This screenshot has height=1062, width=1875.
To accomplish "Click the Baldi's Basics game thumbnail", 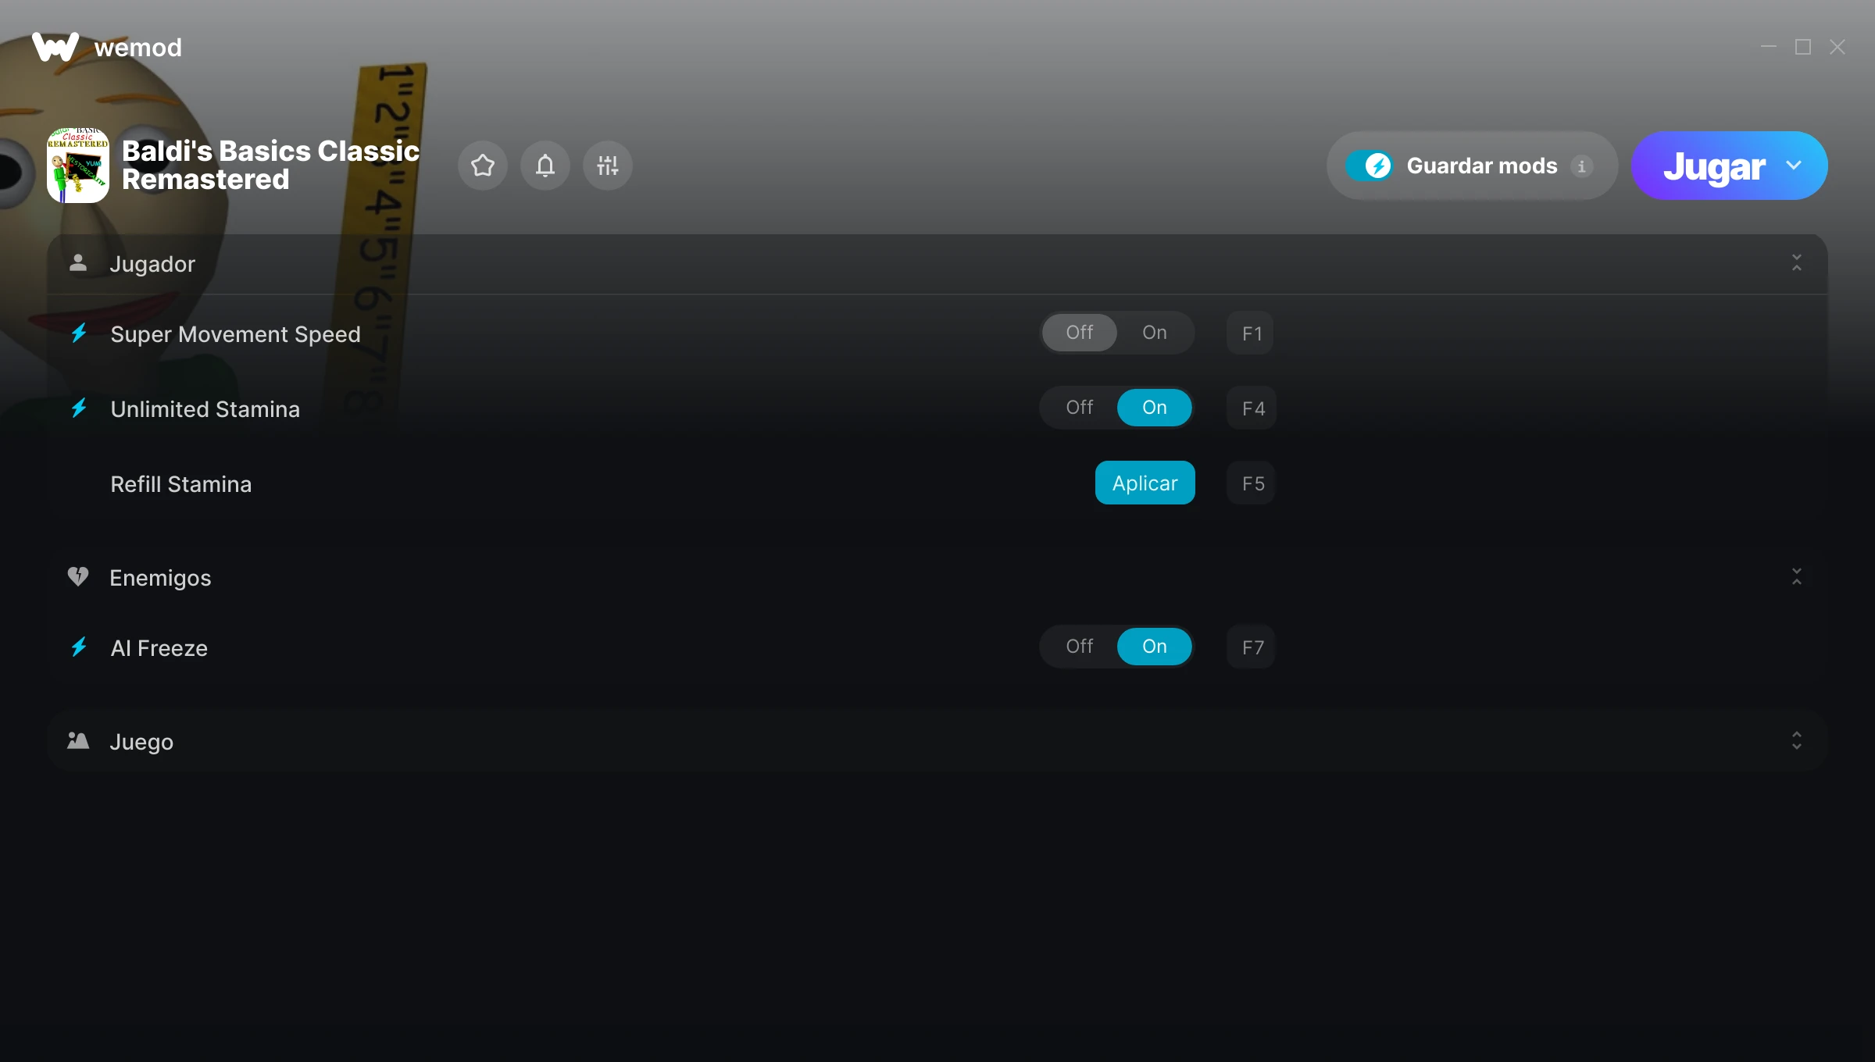I will coord(78,166).
